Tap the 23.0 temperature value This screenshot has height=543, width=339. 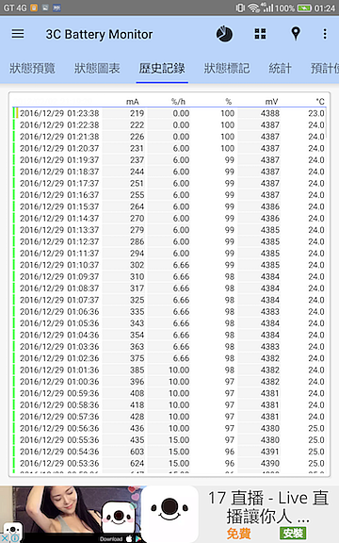316,113
